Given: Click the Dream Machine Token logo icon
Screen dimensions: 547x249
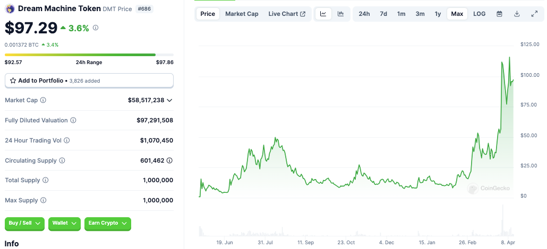Looking at the screenshot, I should pos(10,8).
